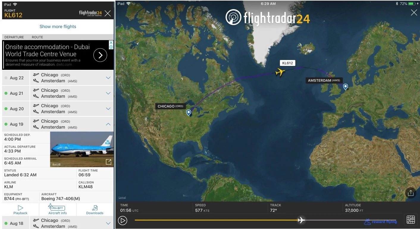Click the ROUTE column header
This screenshot has height=229, width=420.
tap(37, 37)
